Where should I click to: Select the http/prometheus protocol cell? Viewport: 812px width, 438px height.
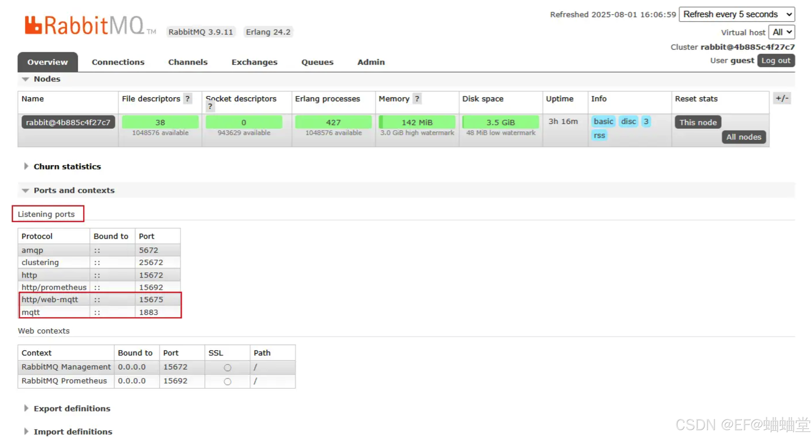[54, 287]
